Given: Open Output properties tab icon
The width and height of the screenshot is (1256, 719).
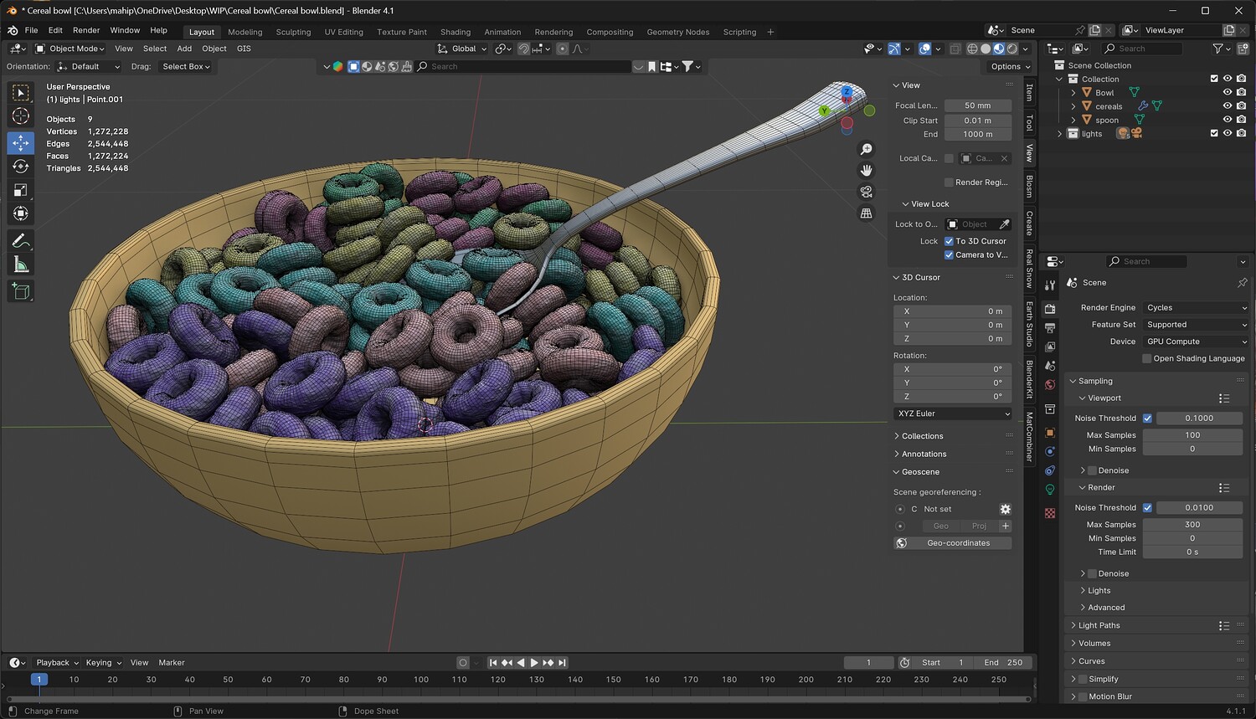Looking at the screenshot, I should pyautogui.click(x=1050, y=328).
